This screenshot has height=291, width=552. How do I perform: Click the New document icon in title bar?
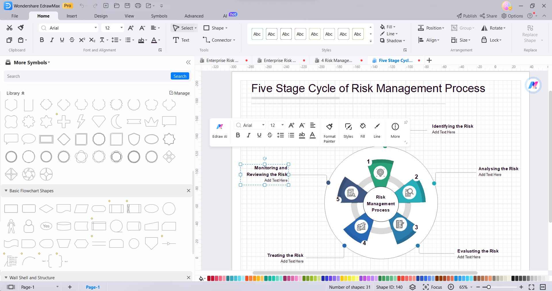(x=106, y=6)
